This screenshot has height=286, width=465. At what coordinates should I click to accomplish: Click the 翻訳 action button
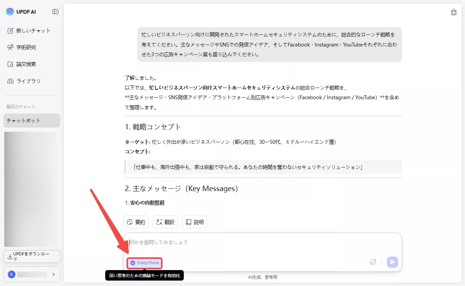click(165, 222)
